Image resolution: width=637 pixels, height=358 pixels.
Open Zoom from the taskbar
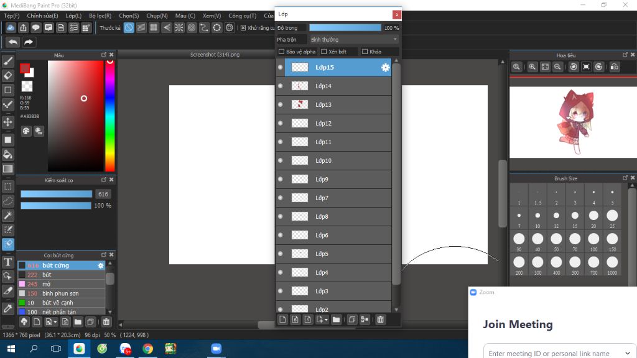tap(216, 349)
